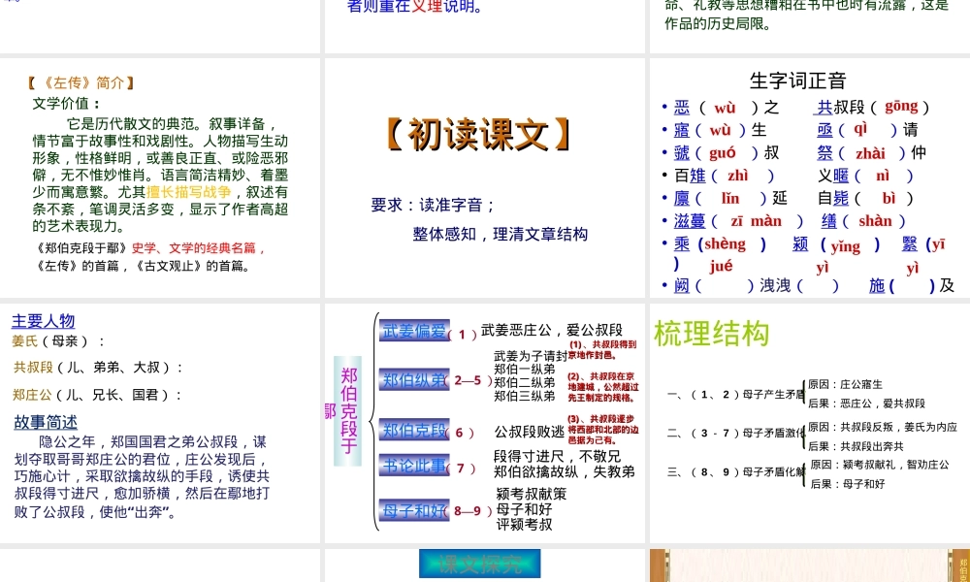Click the 书论此事 blue label box
The width and height of the screenshot is (970, 582).
pos(414,465)
